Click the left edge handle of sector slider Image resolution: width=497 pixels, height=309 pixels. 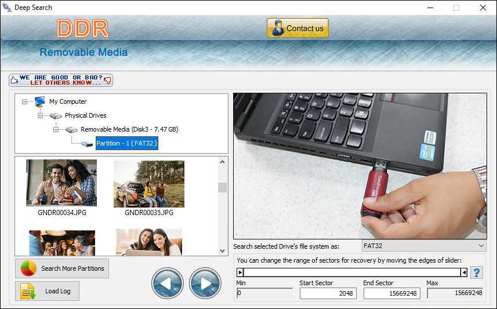[x=240, y=272]
